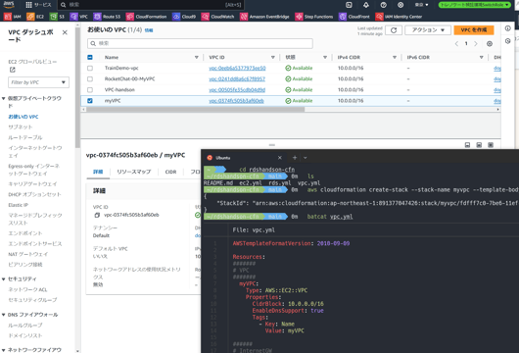Screen dimensions: 519x353
Task: Open the region selector dropdown
Action: 422,5
